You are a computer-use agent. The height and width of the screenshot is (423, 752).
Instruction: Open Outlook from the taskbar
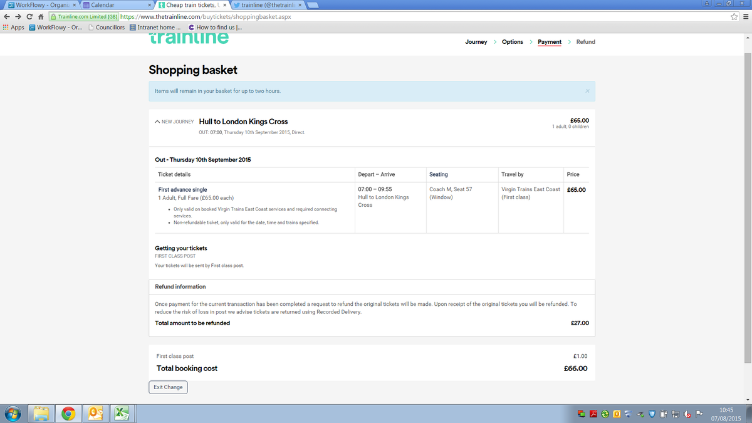(x=95, y=414)
